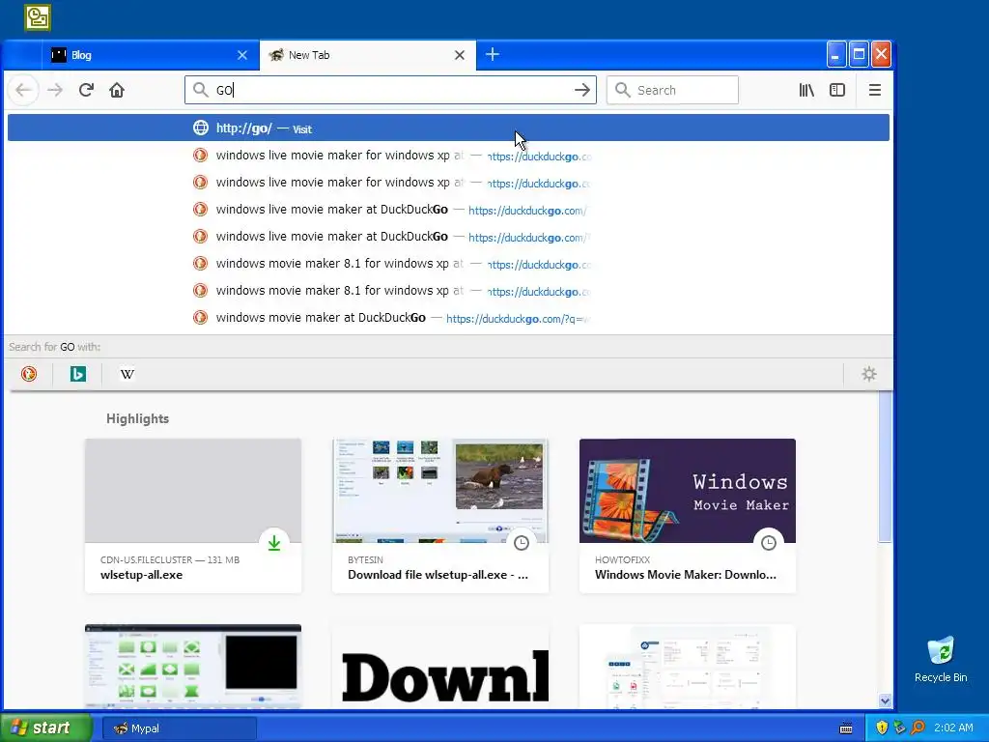Click the history clock on HOWTOFIXX card
989x742 pixels.
click(769, 543)
